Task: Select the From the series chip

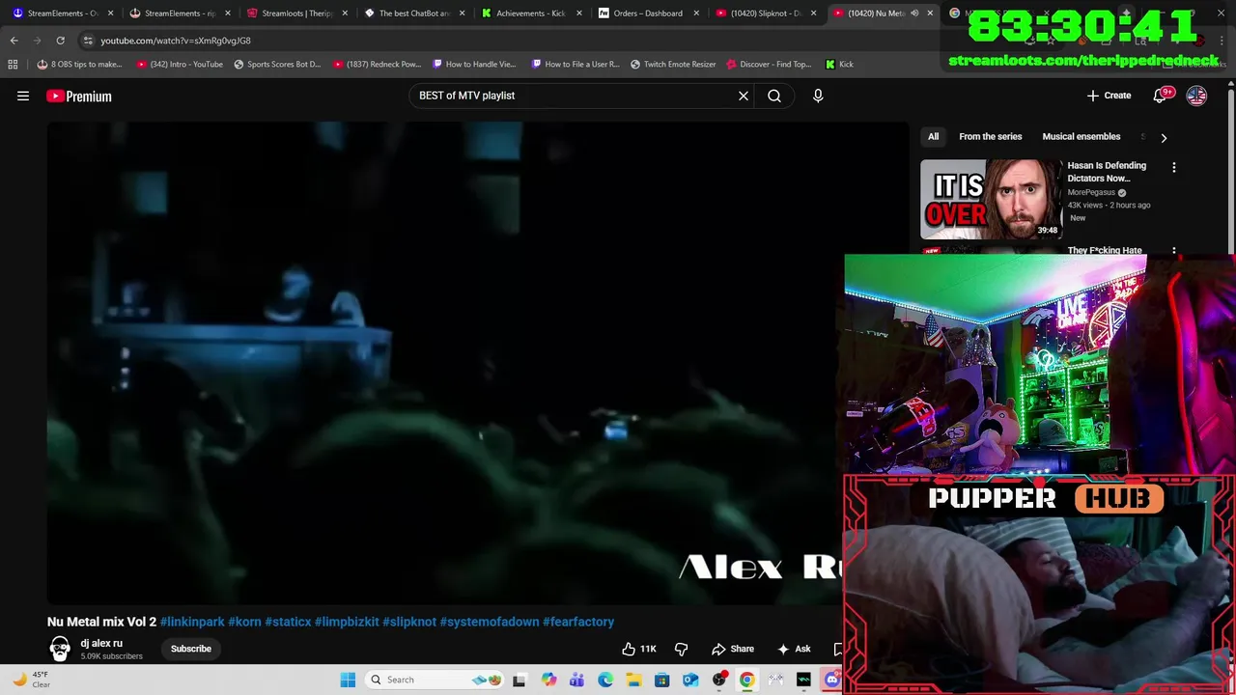Action: 990,137
